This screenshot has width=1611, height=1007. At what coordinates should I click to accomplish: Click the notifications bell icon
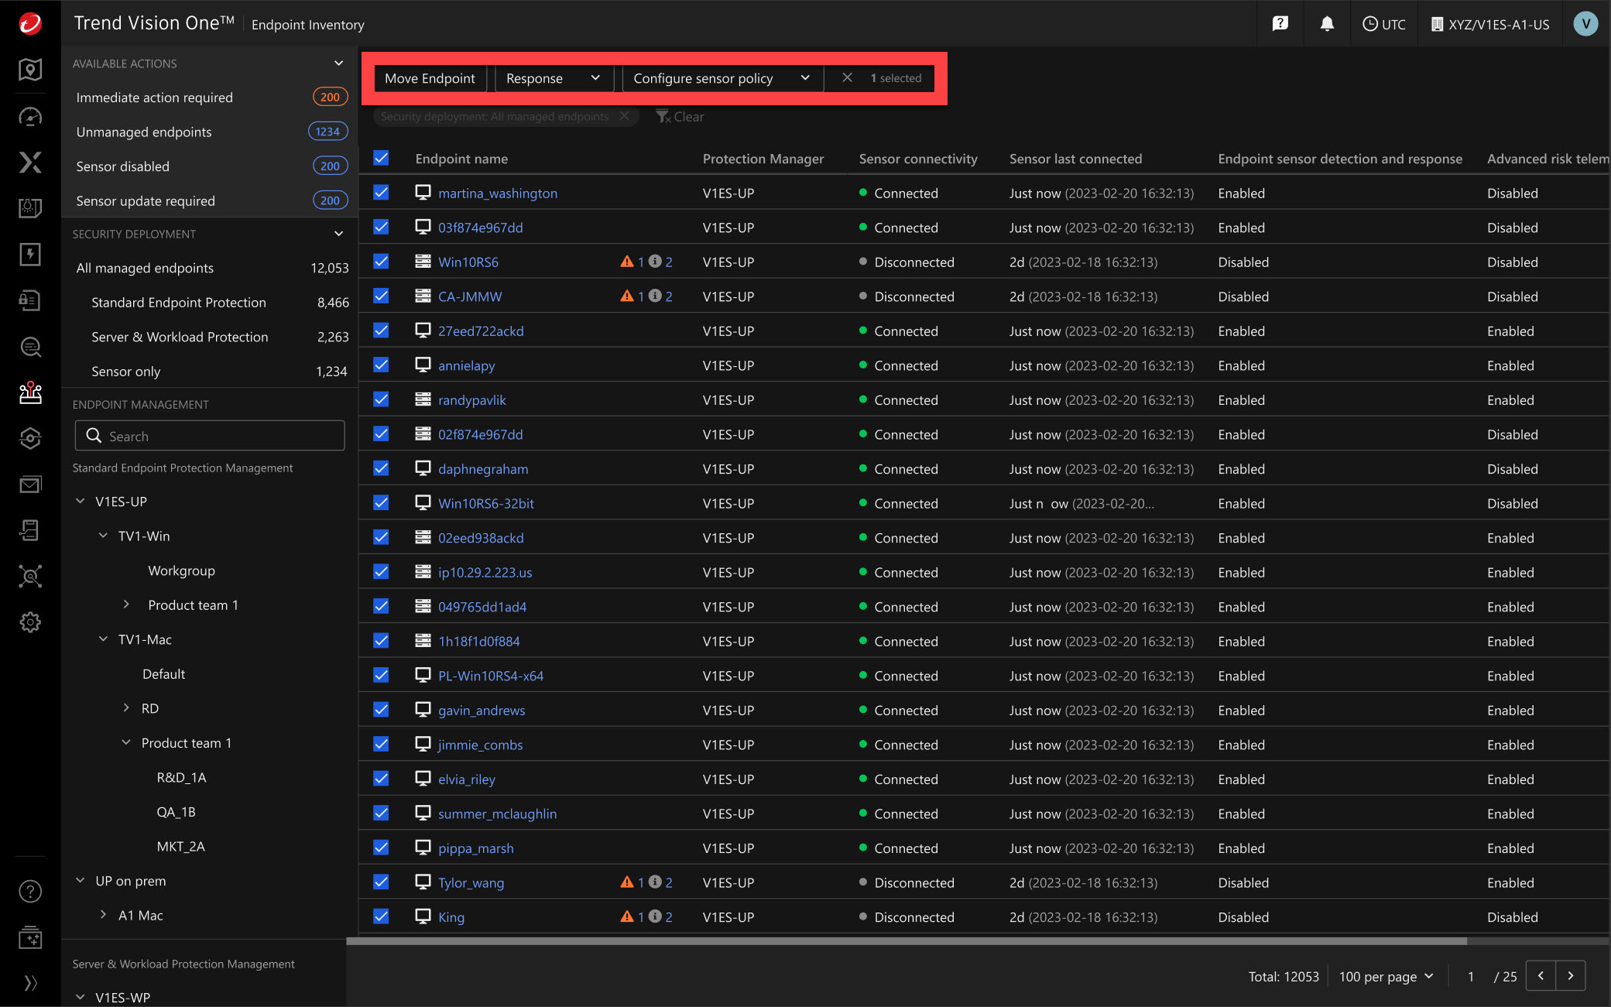click(x=1327, y=24)
